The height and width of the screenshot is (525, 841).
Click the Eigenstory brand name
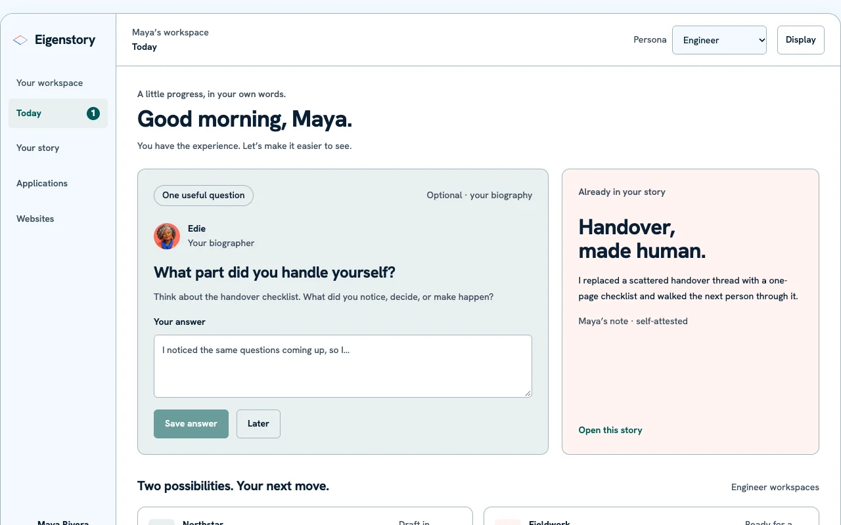pos(65,40)
